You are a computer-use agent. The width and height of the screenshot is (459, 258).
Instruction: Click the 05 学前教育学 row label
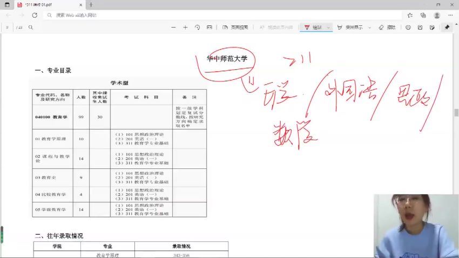pos(50,209)
